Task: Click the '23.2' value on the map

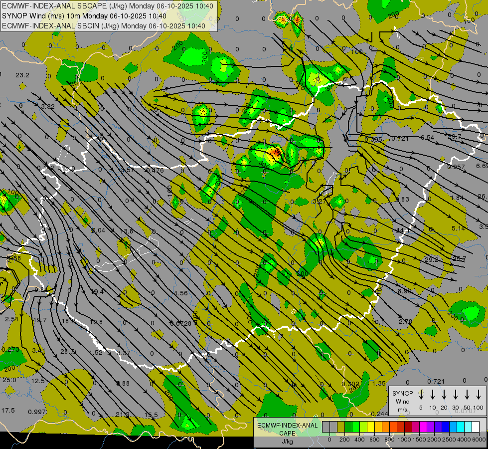Action: (22, 75)
